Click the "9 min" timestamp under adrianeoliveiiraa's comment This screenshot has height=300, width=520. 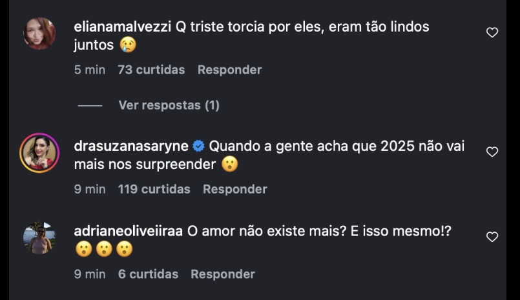point(89,274)
